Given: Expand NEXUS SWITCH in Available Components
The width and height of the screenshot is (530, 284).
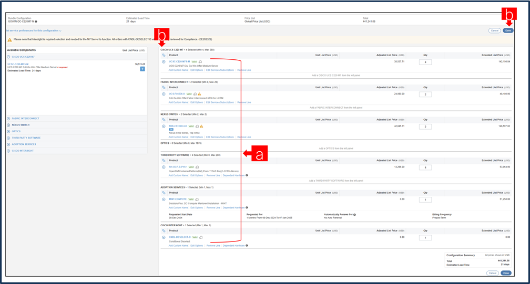Looking at the screenshot, I should pyautogui.click(x=8, y=125).
